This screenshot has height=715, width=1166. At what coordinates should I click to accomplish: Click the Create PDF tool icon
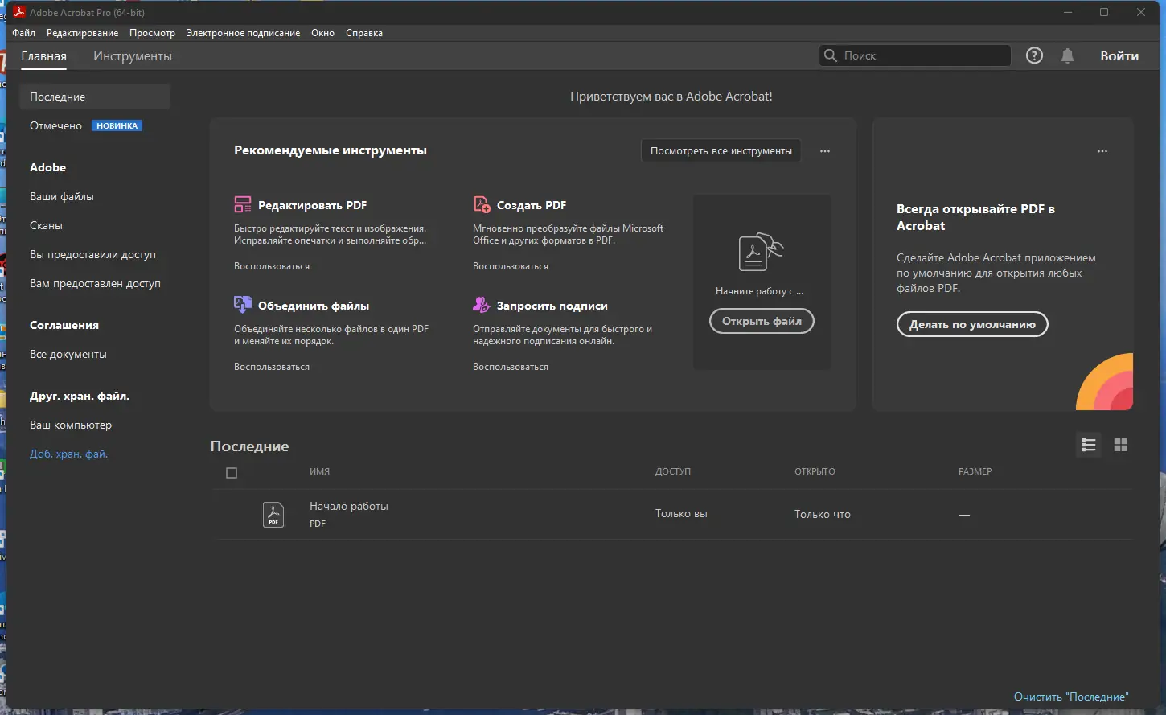(482, 204)
